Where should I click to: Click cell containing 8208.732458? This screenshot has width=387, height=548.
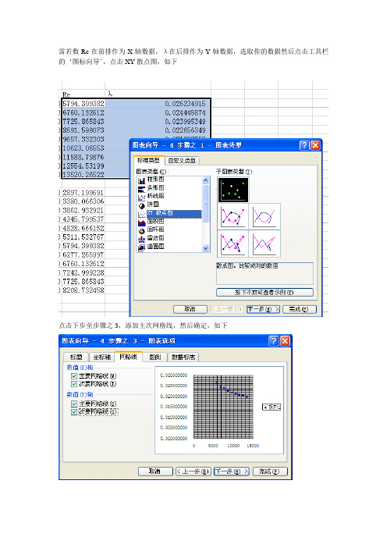point(83,290)
